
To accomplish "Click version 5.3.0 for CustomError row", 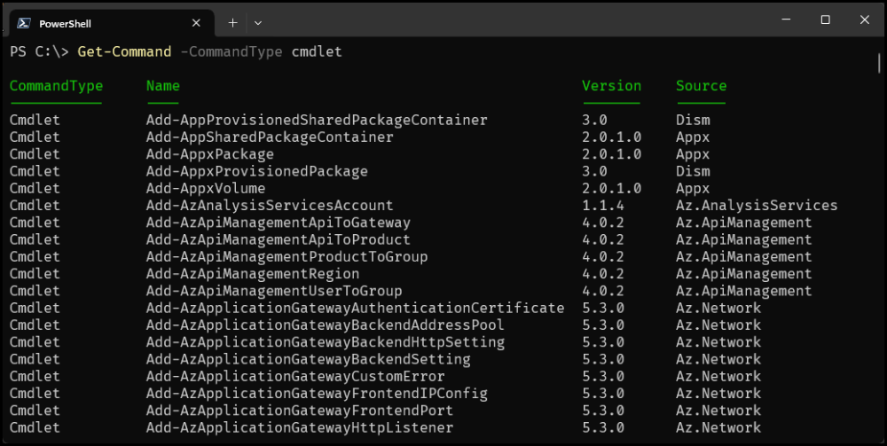I will point(603,376).
